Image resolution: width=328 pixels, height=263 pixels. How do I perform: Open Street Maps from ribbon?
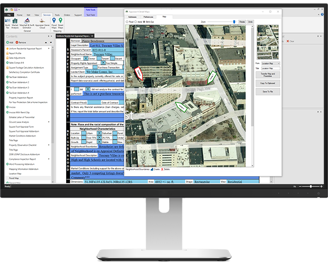(60, 23)
